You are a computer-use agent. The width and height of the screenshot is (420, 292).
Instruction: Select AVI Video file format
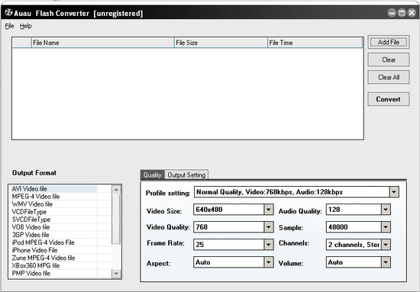pyautogui.click(x=53, y=189)
